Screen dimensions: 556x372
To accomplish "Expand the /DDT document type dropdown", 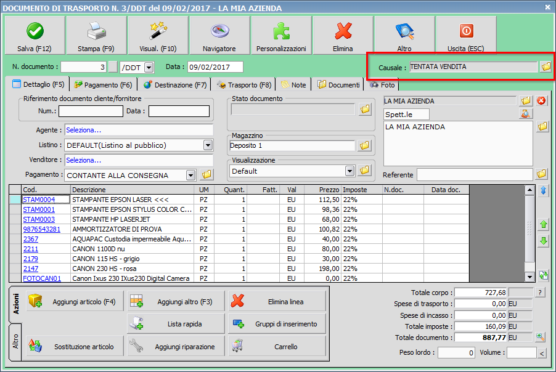I will 149,67.
